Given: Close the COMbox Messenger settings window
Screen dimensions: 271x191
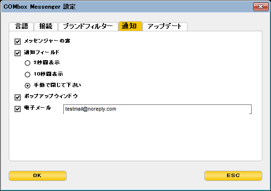Looking at the screenshot, I should 261,7.
